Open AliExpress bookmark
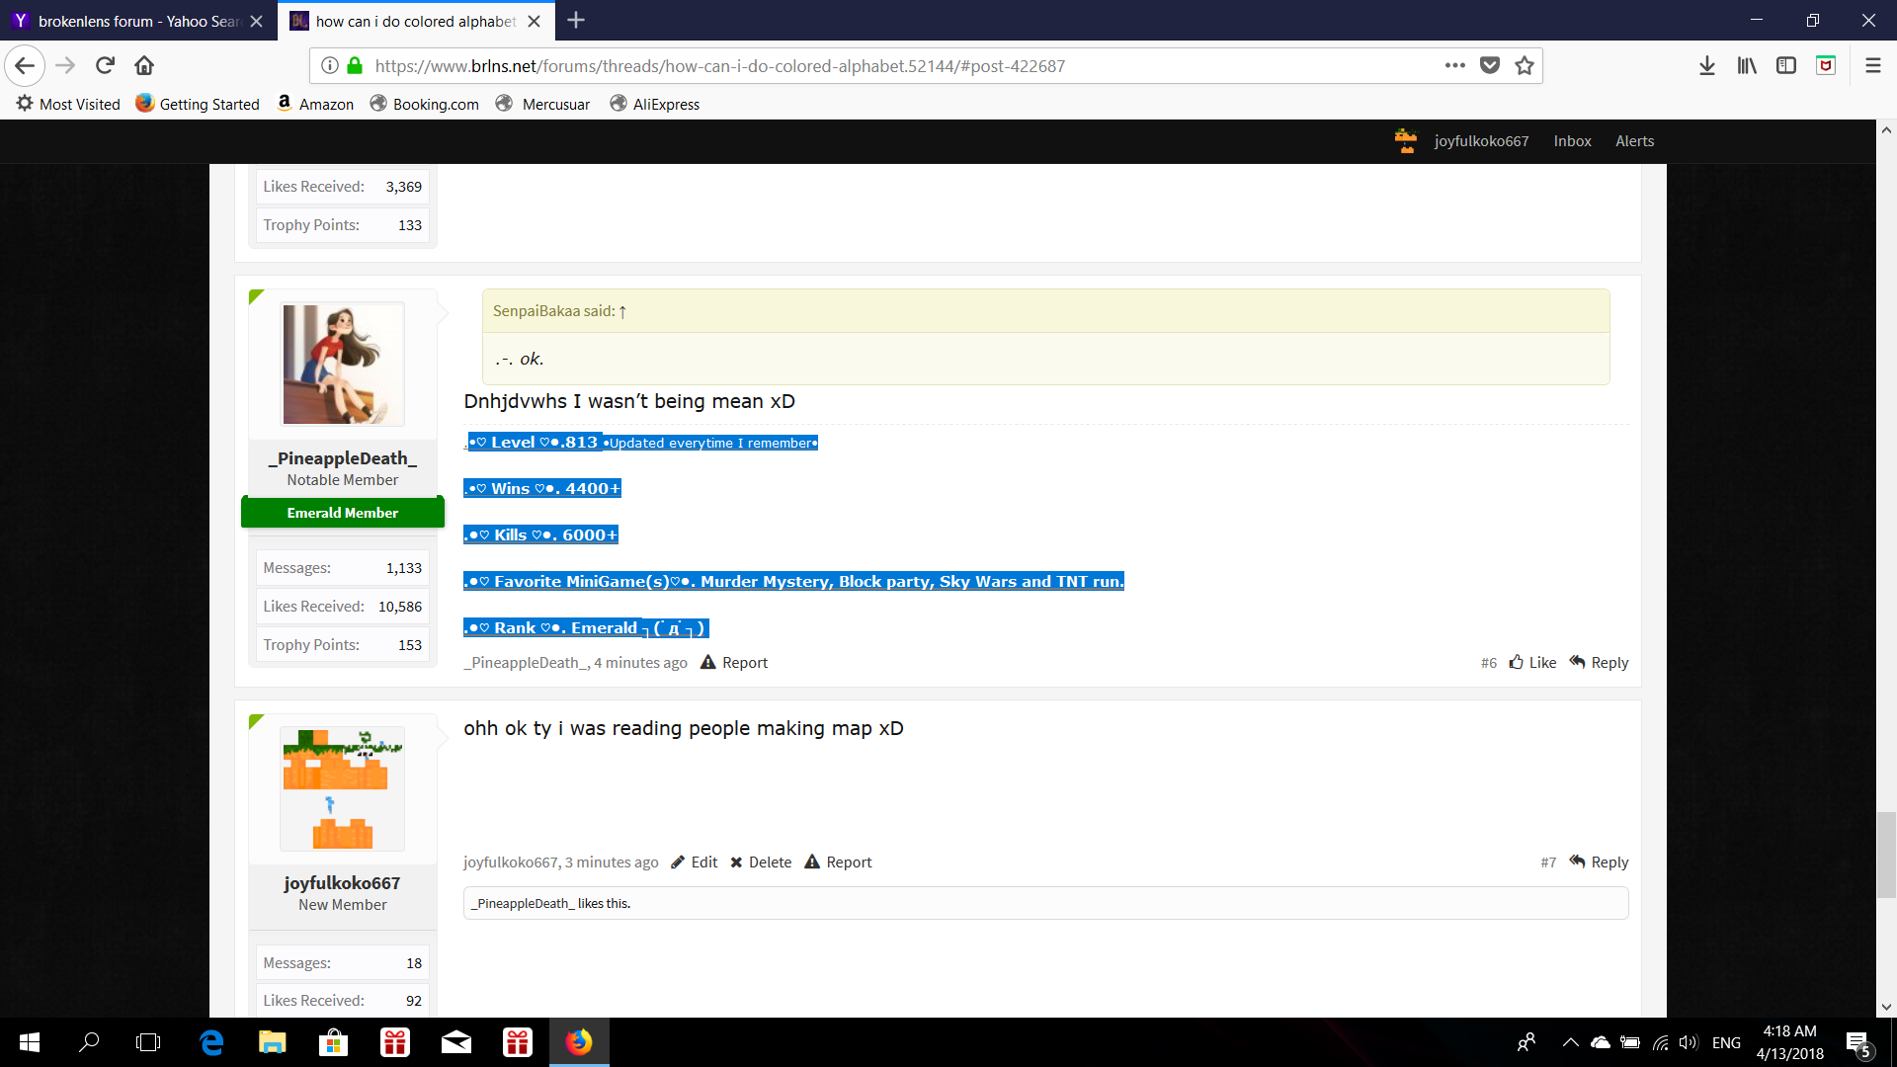This screenshot has width=1897, height=1067. [x=655, y=104]
